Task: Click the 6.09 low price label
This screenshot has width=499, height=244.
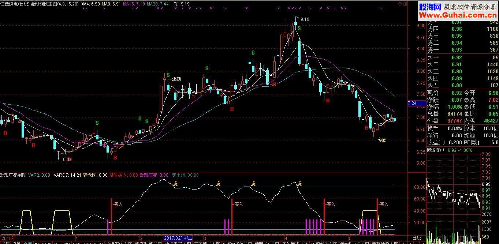Action: point(67,159)
